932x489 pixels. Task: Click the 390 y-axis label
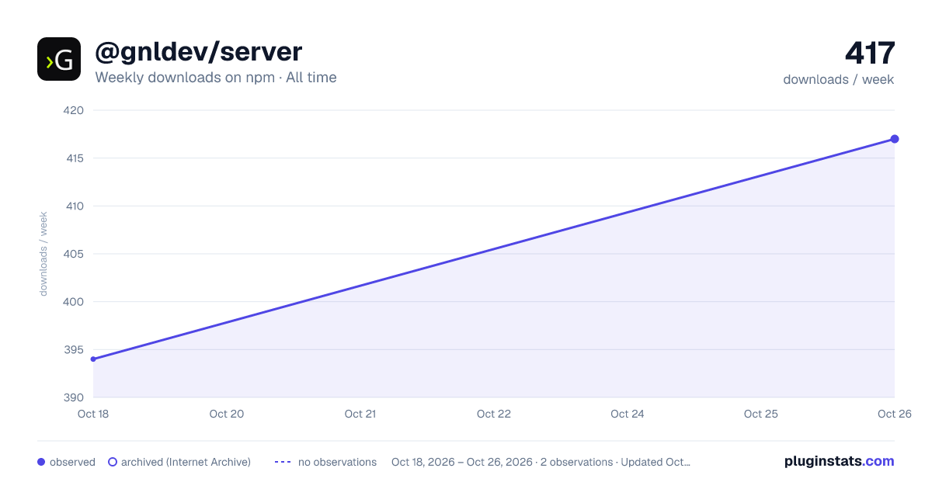pyautogui.click(x=73, y=398)
